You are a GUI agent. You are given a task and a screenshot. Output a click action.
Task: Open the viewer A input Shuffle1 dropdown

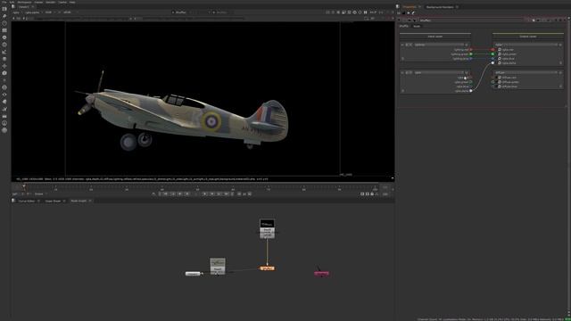182,12
